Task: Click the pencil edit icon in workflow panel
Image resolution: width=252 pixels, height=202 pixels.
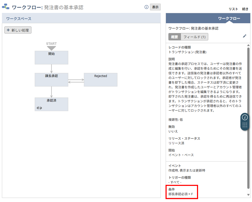Action: 244,36
